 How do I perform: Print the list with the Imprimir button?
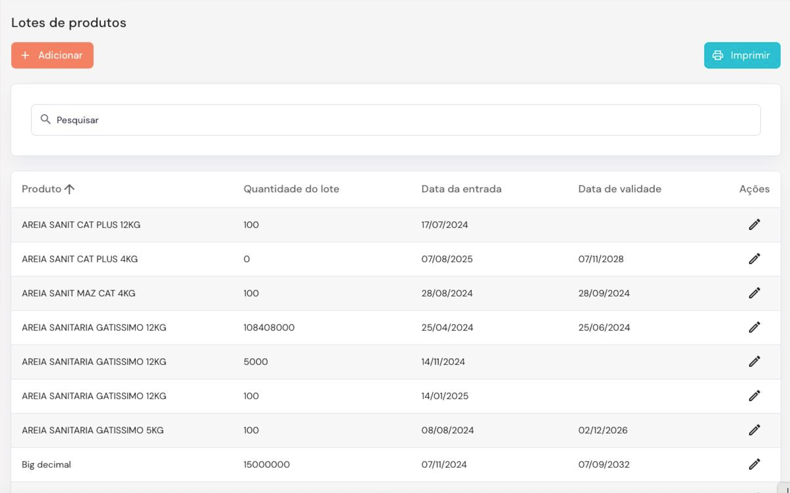[x=742, y=56]
